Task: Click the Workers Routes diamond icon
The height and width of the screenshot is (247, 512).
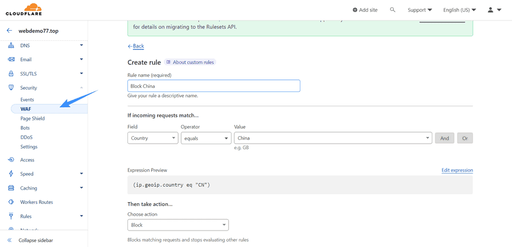Action: pyautogui.click(x=11, y=202)
